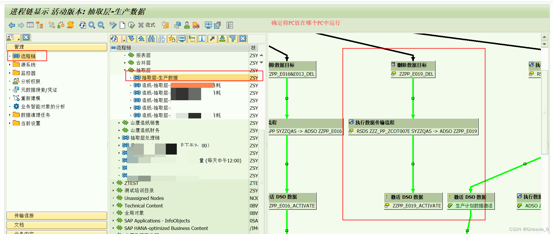Close the process chain tree panel
Image resolution: width=553 pixels, height=234 pixels.
pos(243,39)
